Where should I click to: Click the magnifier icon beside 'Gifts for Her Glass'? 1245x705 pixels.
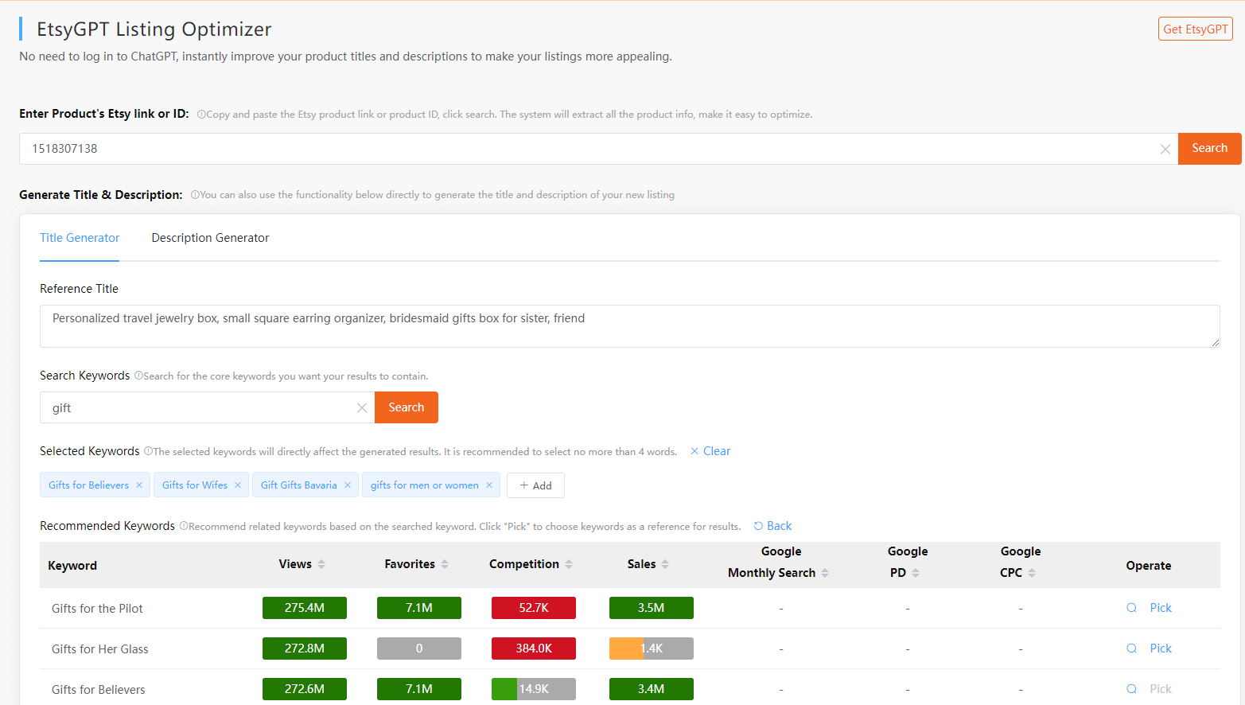tap(1131, 648)
